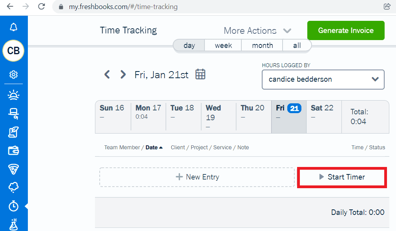Open the Time Tracking clock icon
This screenshot has width=396, height=231.
(x=14, y=206)
